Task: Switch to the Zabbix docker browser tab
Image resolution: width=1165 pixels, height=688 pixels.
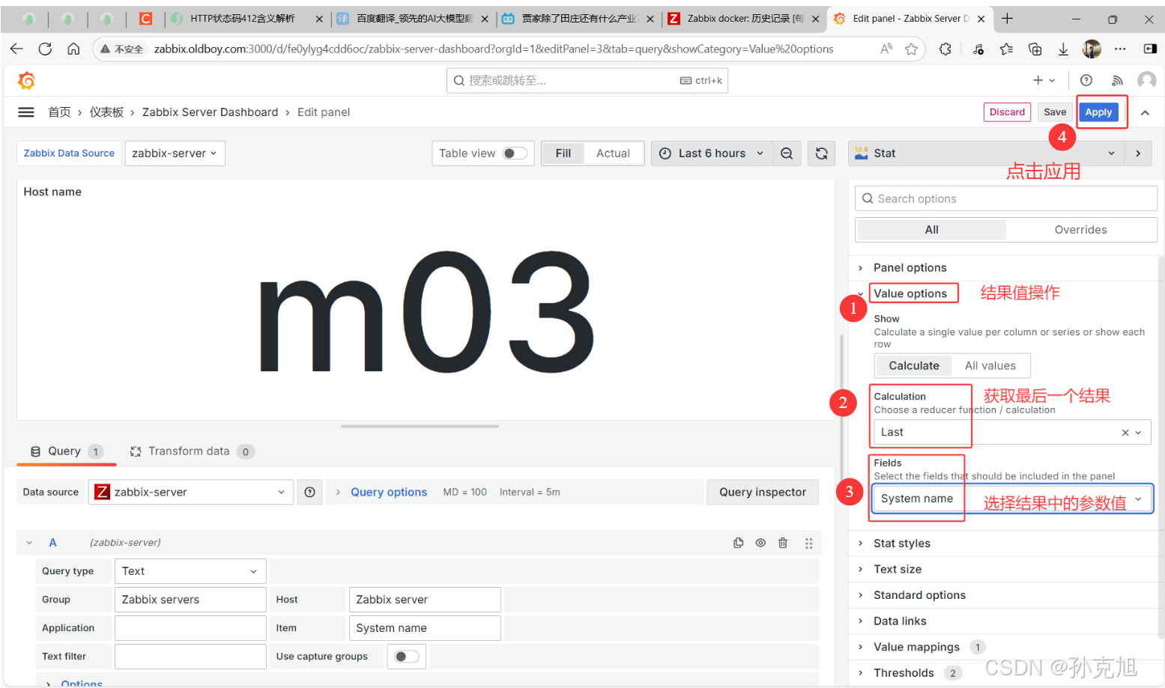Action: 744,19
